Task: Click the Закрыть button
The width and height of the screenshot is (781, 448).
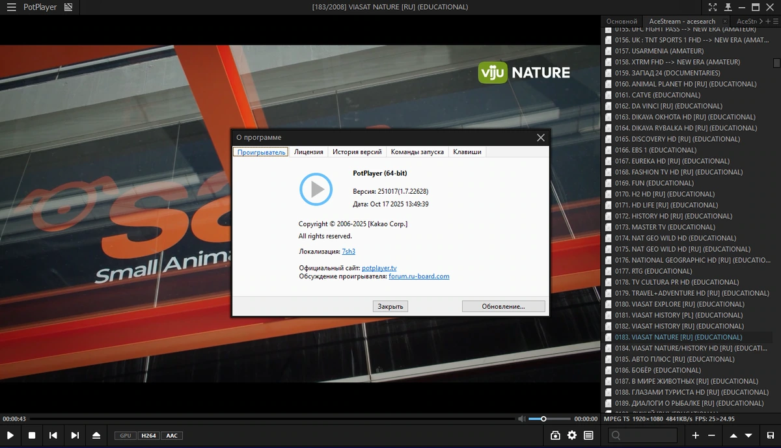Action: point(390,306)
